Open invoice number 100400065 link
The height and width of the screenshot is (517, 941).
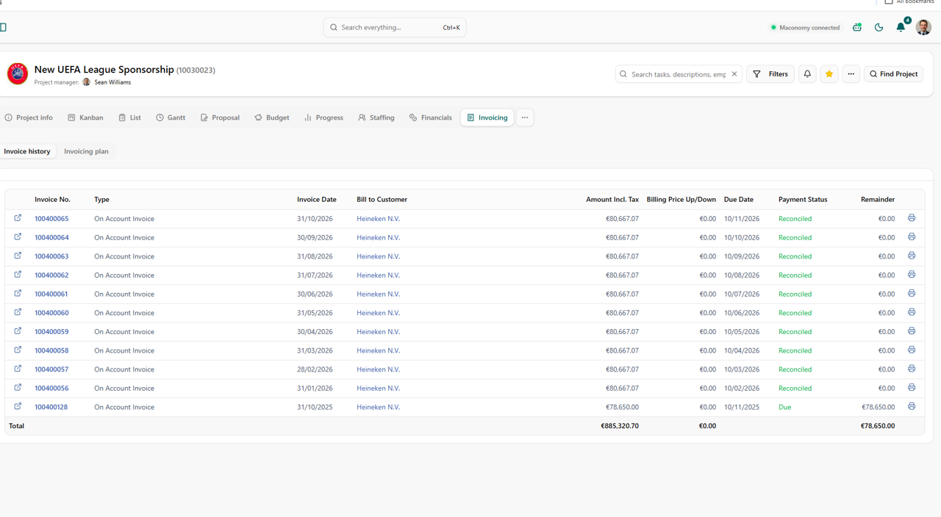pyautogui.click(x=51, y=219)
